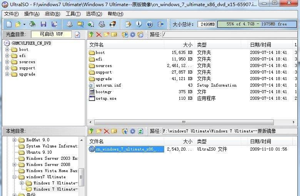Click the Rename icon in local toolbar

(x=114, y=131)
